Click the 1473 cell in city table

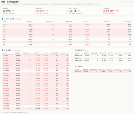click(x=129, y=32)
